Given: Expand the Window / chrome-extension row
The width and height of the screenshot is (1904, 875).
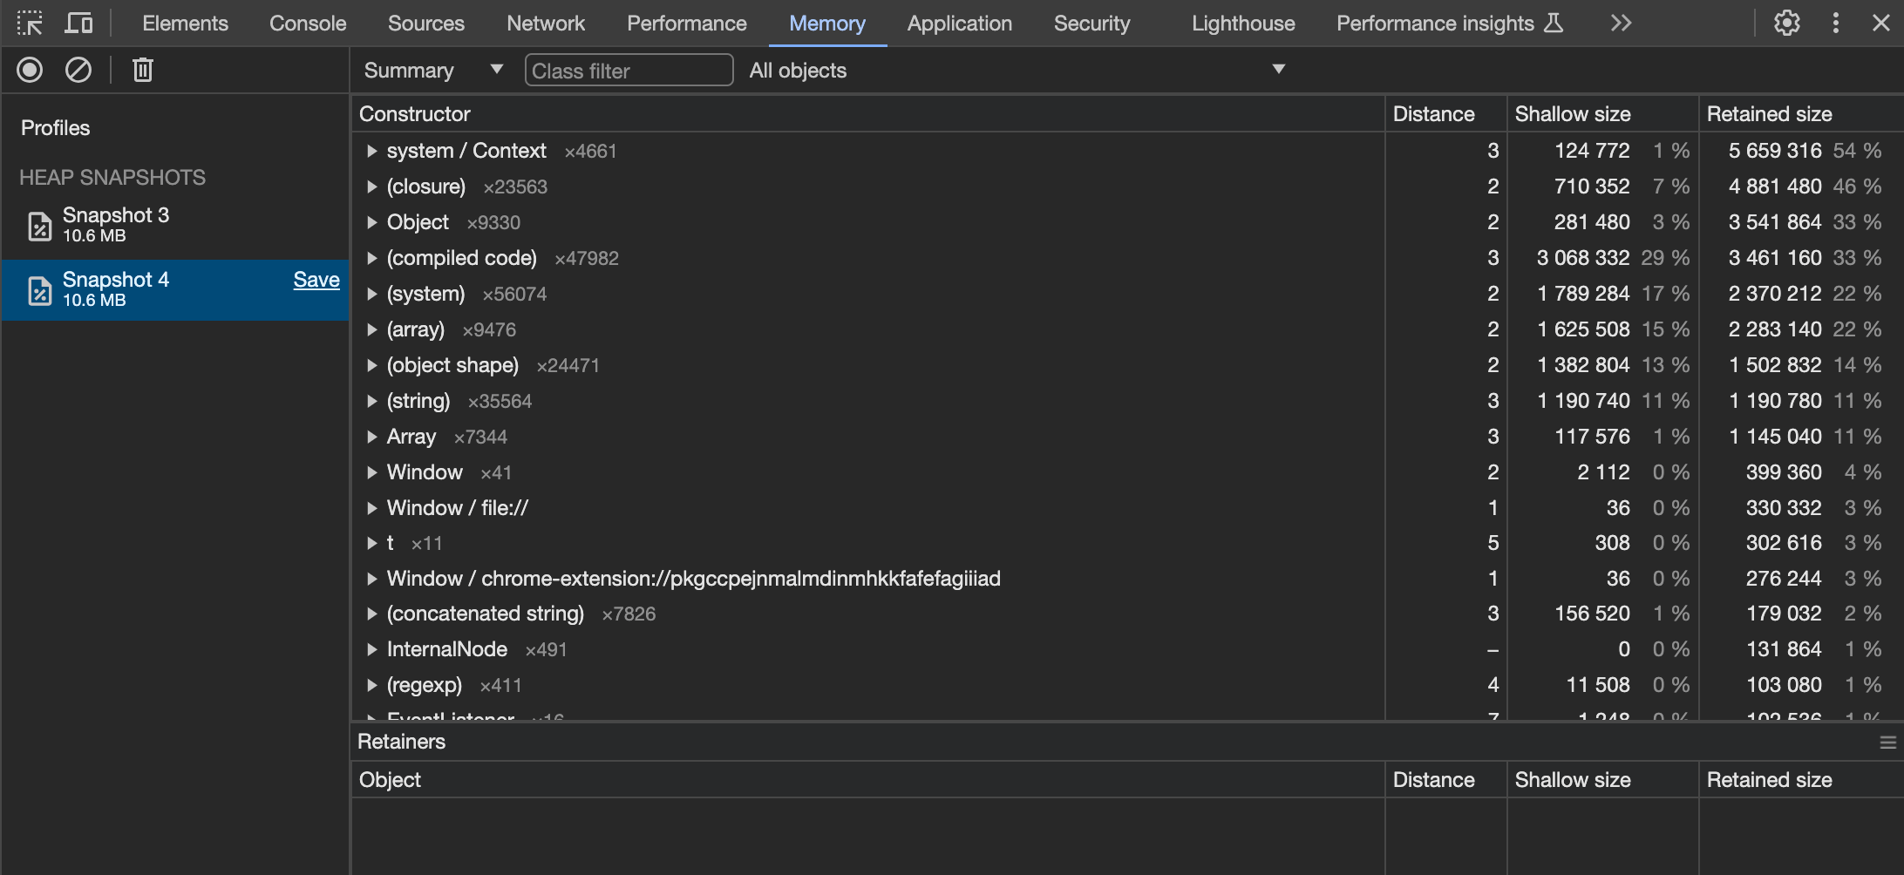Looking at the screenshot, I should coord(372,579).
